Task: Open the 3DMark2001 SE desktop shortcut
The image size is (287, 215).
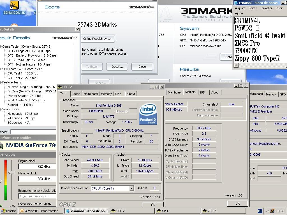Action: tap(14, 7)
